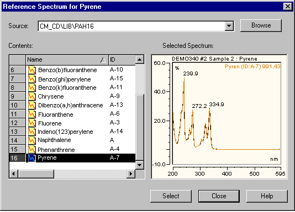Click spectrum icon next to Naphthalene
This screenshot has width=295, height=212.
tap(32, 140)
